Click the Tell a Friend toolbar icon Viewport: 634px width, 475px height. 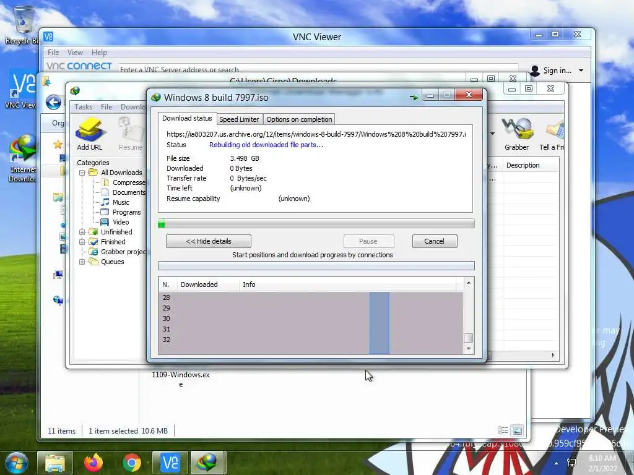pyautogui.click(x=552, y=134)
